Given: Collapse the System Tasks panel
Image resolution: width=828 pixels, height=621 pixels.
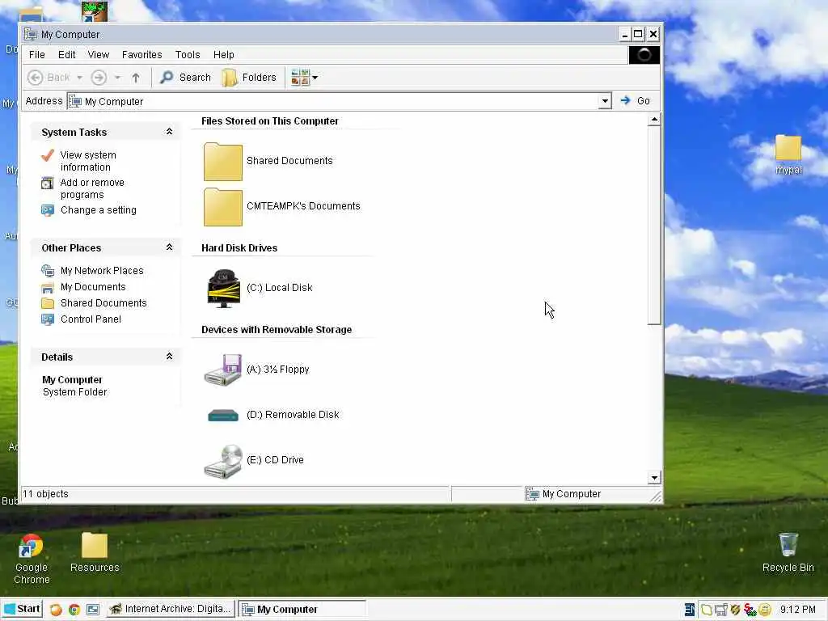Looking at the screenshot, I should tap(169, 132).
